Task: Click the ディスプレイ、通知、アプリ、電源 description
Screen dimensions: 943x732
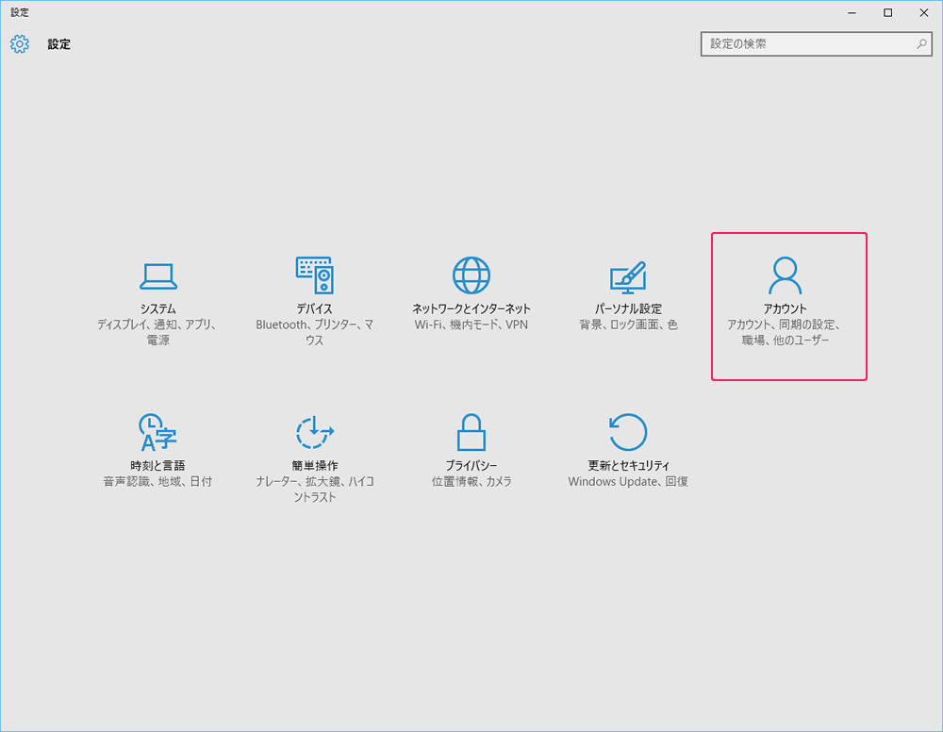Action: [x=157, y=332]
